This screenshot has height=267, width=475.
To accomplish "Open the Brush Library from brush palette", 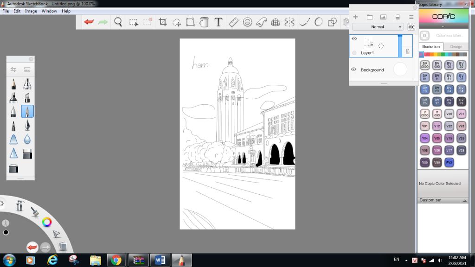I will coord(27,70).
